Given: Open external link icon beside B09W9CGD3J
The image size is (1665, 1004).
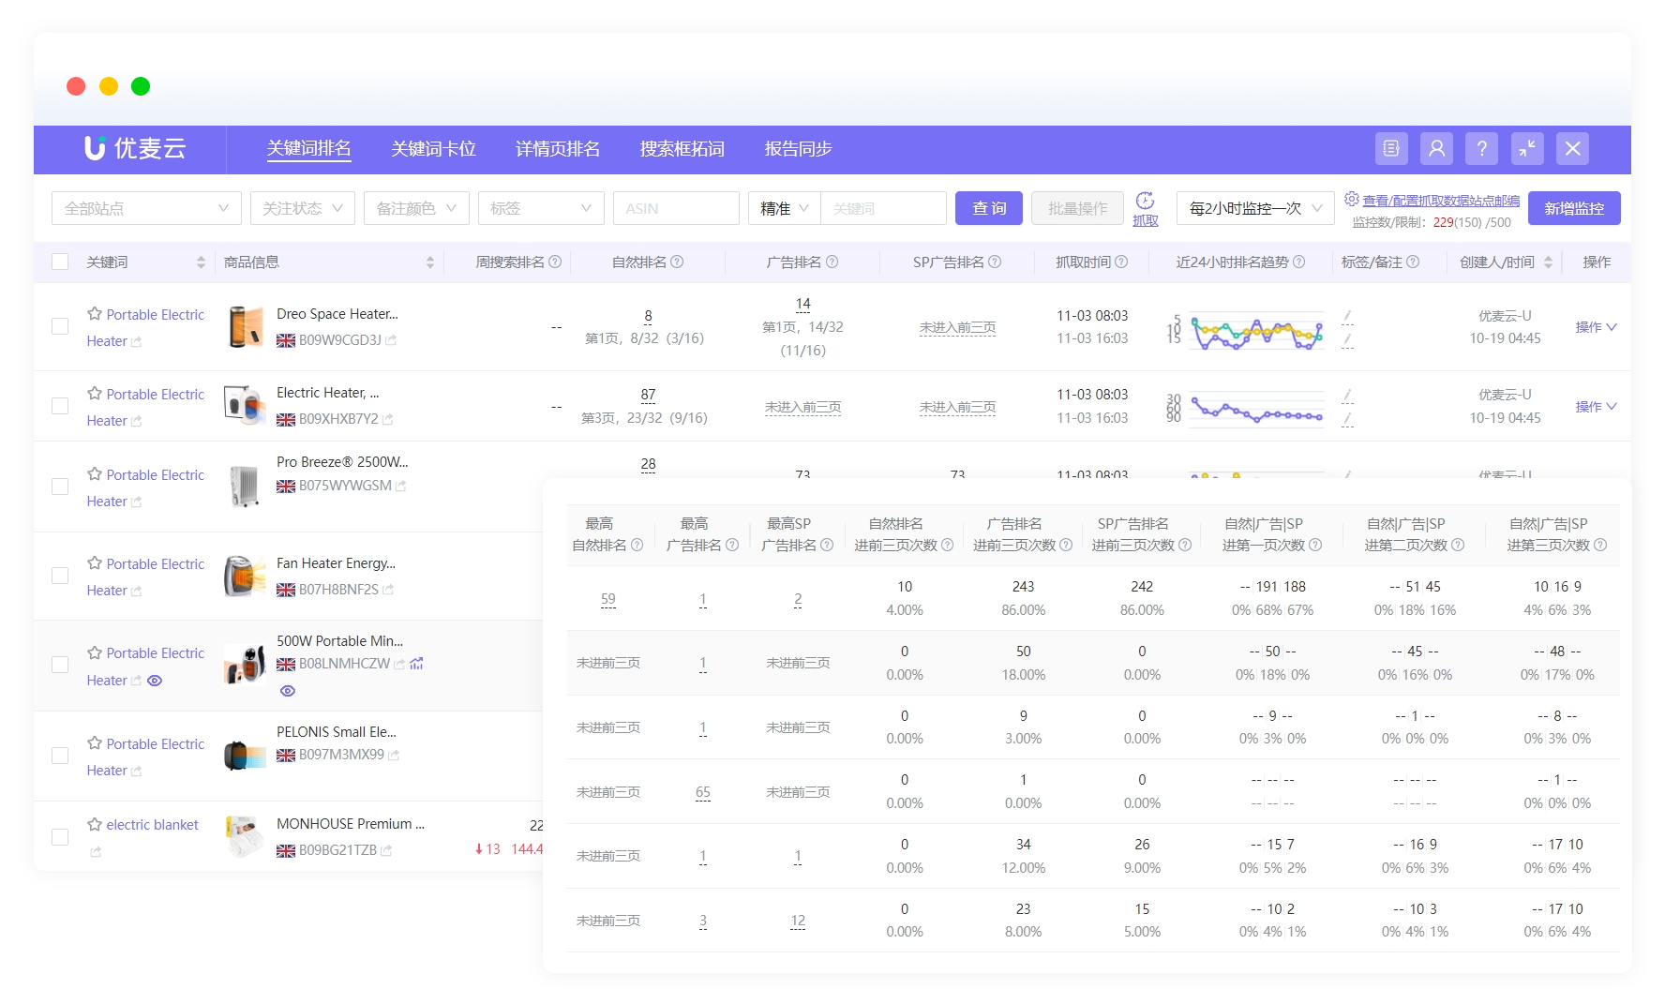Looking at the screenshot, I should (391, 340).
